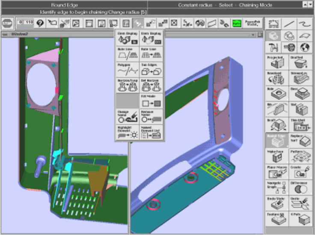Click the Round Edge title text
315x235 pixels.
[x=65, y=5]
